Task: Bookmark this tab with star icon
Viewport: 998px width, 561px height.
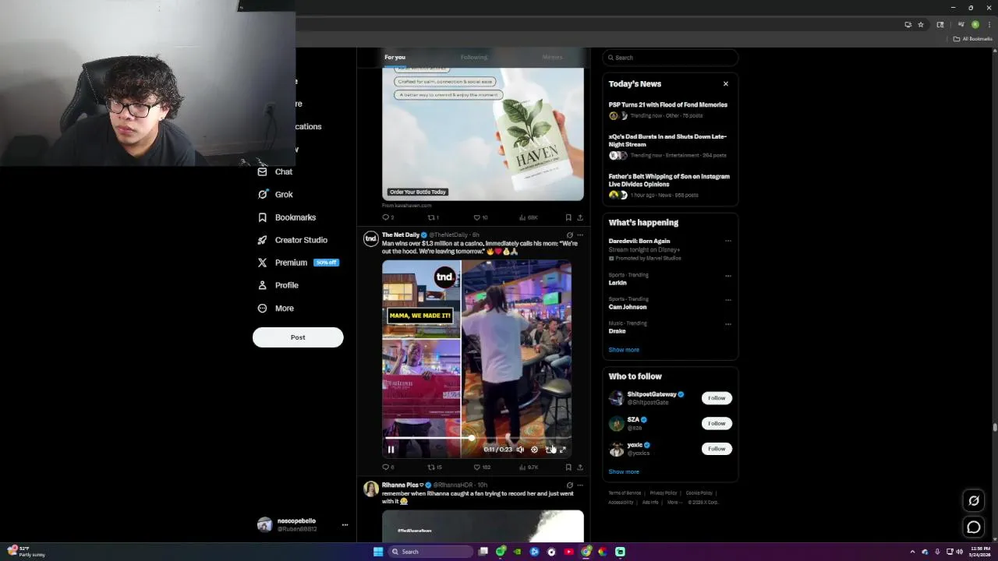Action: tap(921, 24)
